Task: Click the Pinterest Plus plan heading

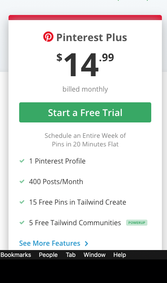Action: pyautogui.click(x=92, y=37)
